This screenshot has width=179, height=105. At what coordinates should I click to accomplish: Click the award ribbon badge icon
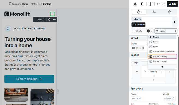click(8, 28)
